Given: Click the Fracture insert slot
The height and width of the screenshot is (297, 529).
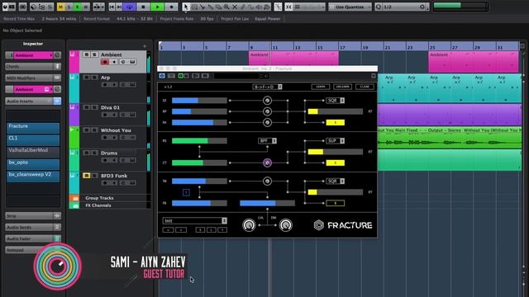Looking at the screenshot, I should coord(33,128).
